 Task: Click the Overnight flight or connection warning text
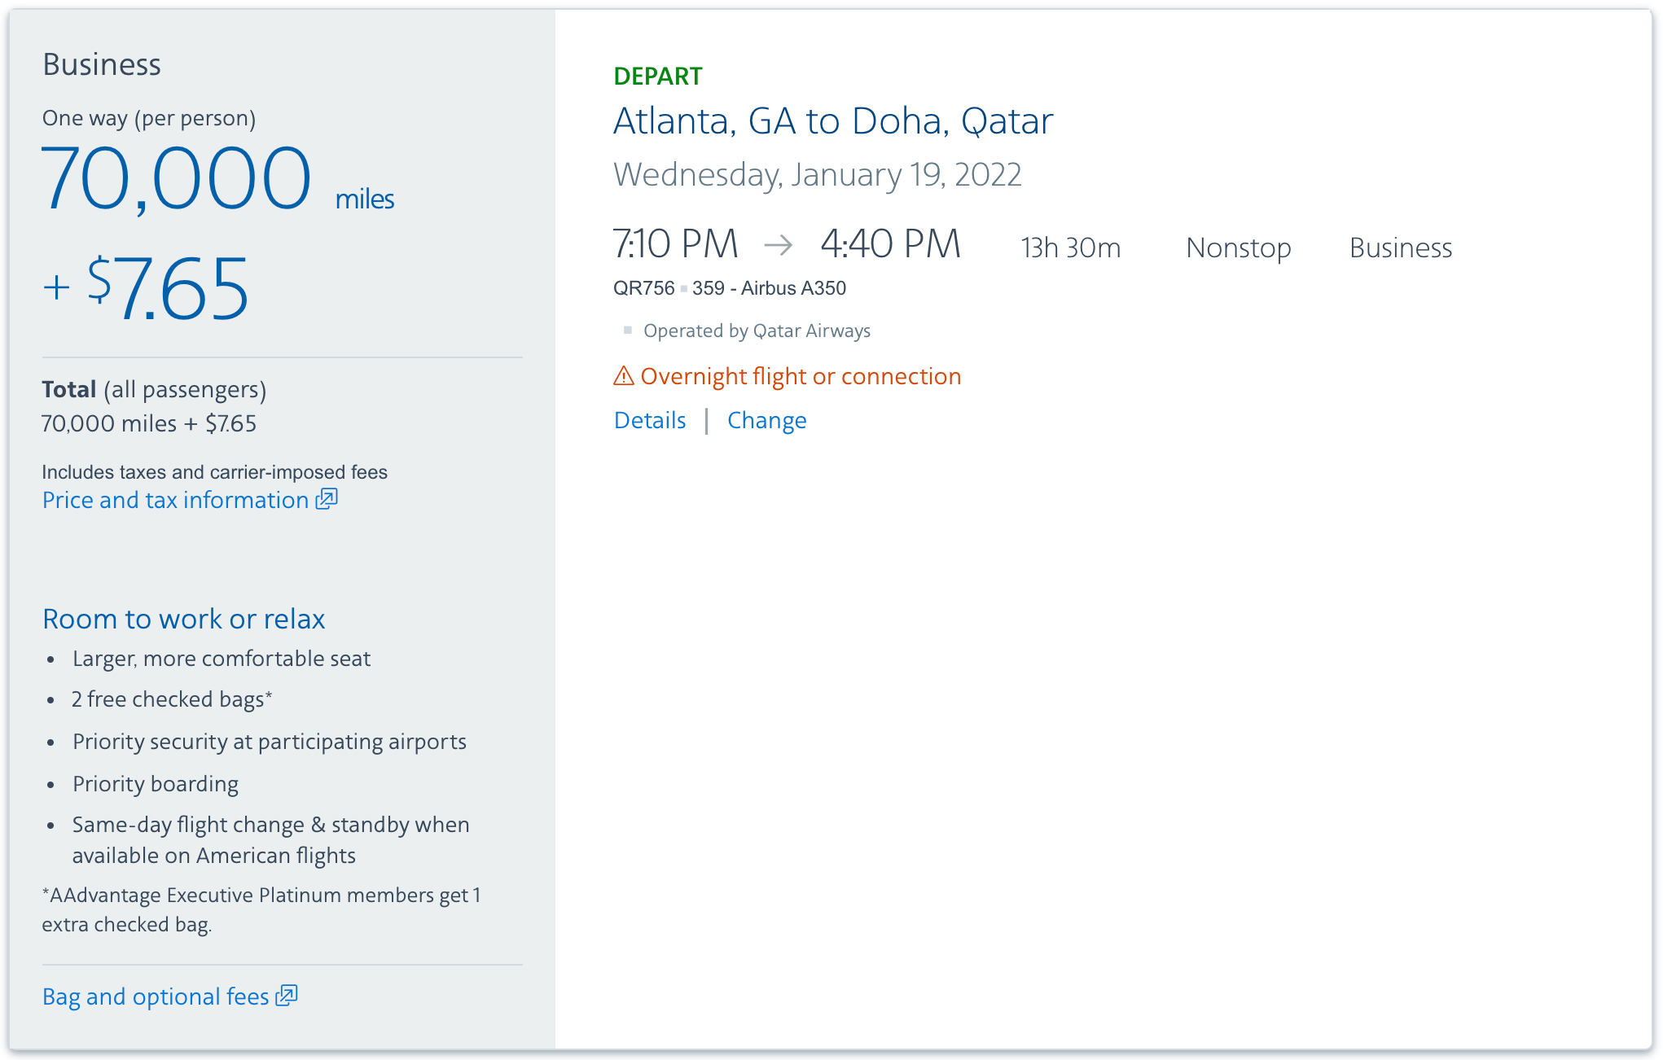801,376
